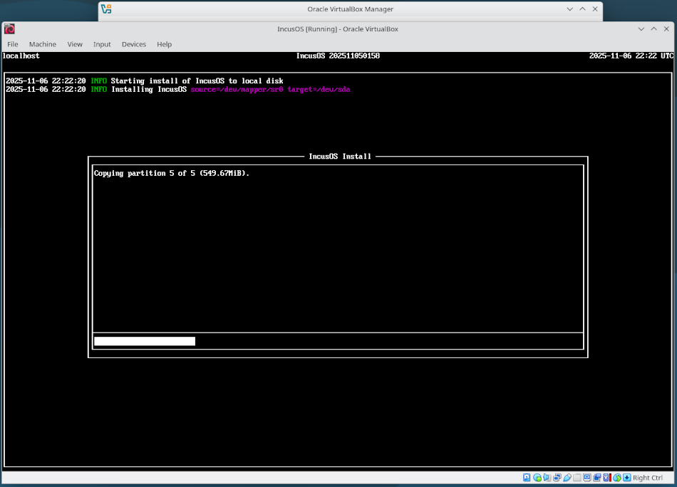Open the Devices menu
This screenshot has width=677, height=487.
coord(134,44)
